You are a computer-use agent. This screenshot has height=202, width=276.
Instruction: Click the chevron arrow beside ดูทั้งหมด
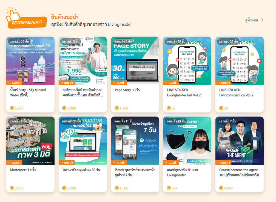(262, 20)
